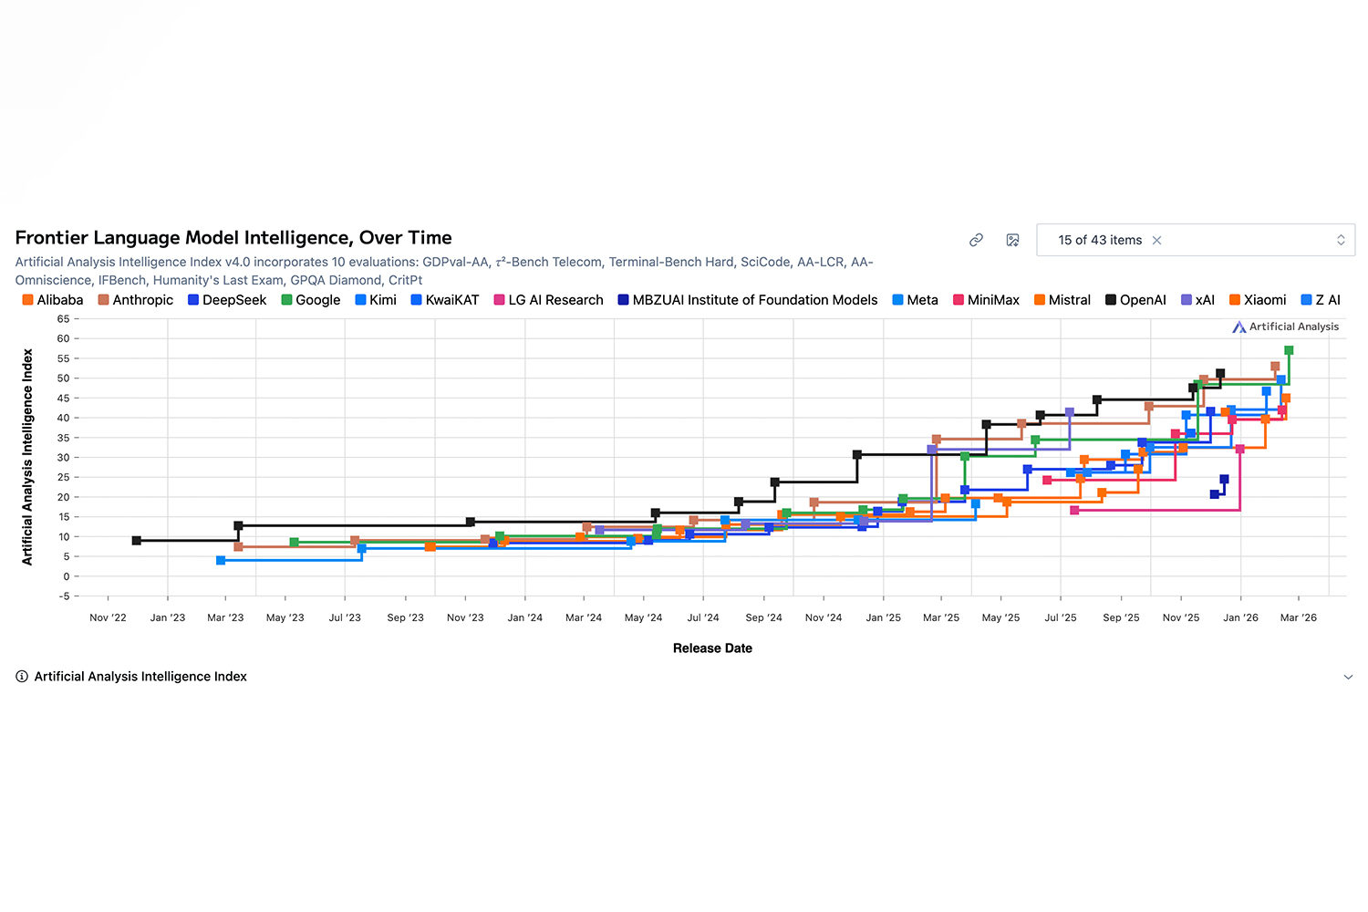This screenshot has width=1368, height=912.
Task: Click the OpenAI black legend square
Action: click(1108, 299)
